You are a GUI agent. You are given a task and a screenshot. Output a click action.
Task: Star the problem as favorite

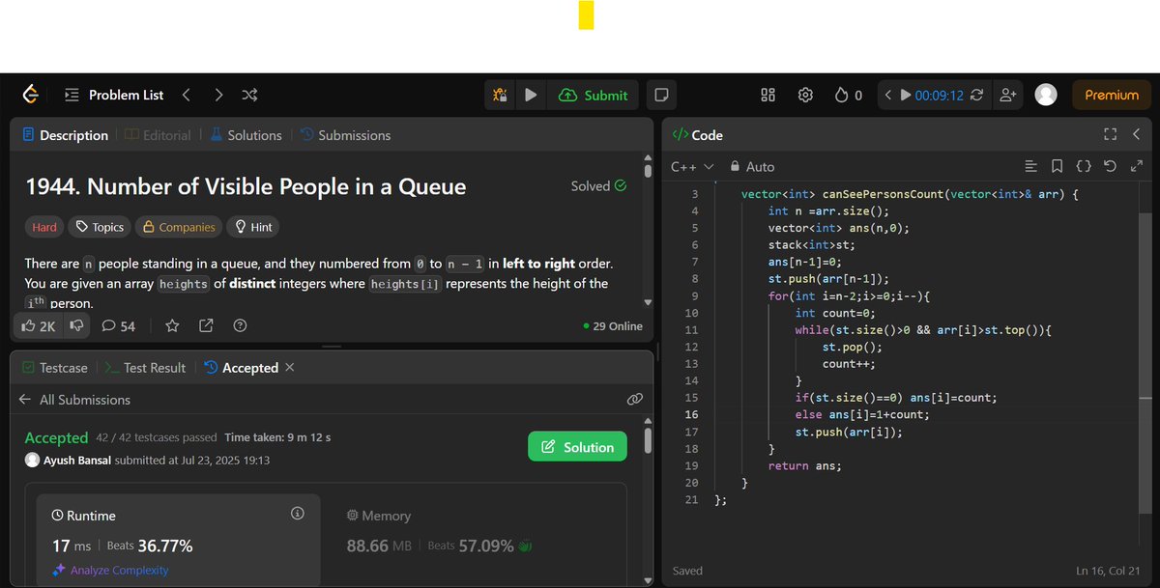click(x=172, y=326)
